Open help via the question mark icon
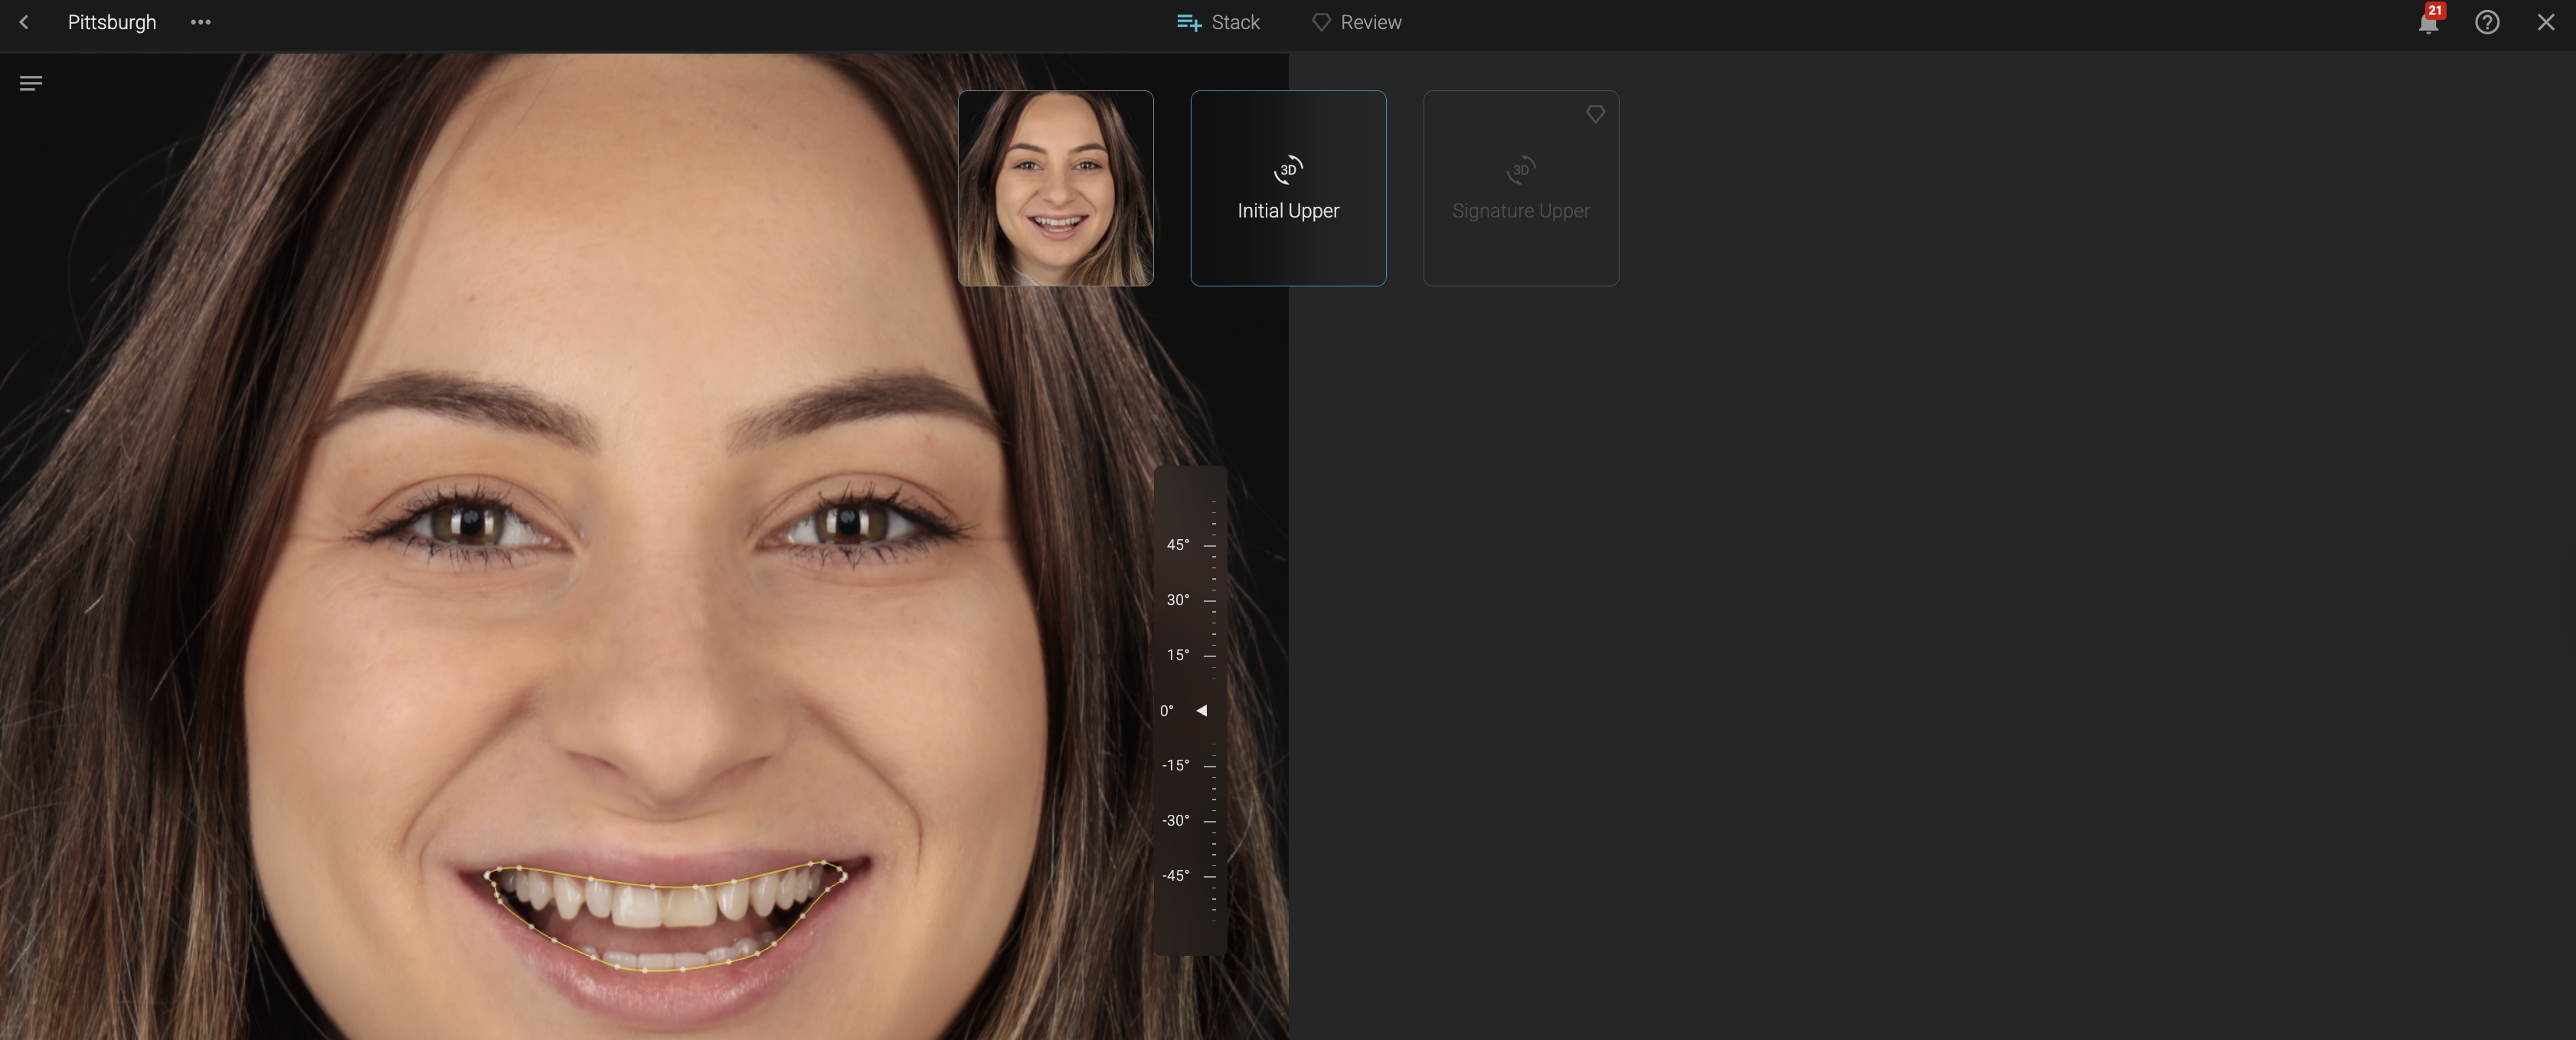The height and width of the screenshot is (1040, 2576). tap(2487, 22)
